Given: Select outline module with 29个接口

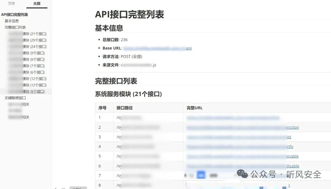Looking at the screenshot, I should [28, 40].
